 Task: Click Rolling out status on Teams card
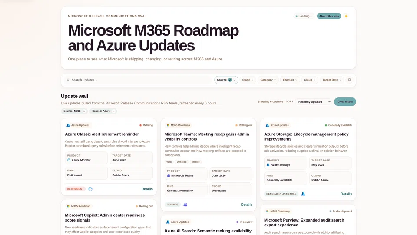click(x=244, y=125)
